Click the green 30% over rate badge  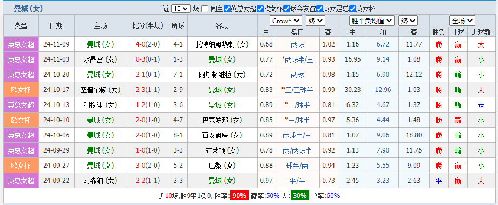[x=299, y=196]
